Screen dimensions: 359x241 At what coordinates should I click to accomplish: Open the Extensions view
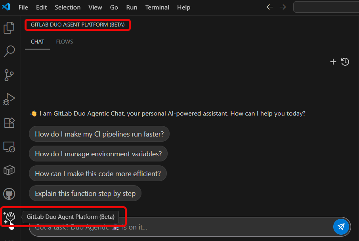[9, 123]
